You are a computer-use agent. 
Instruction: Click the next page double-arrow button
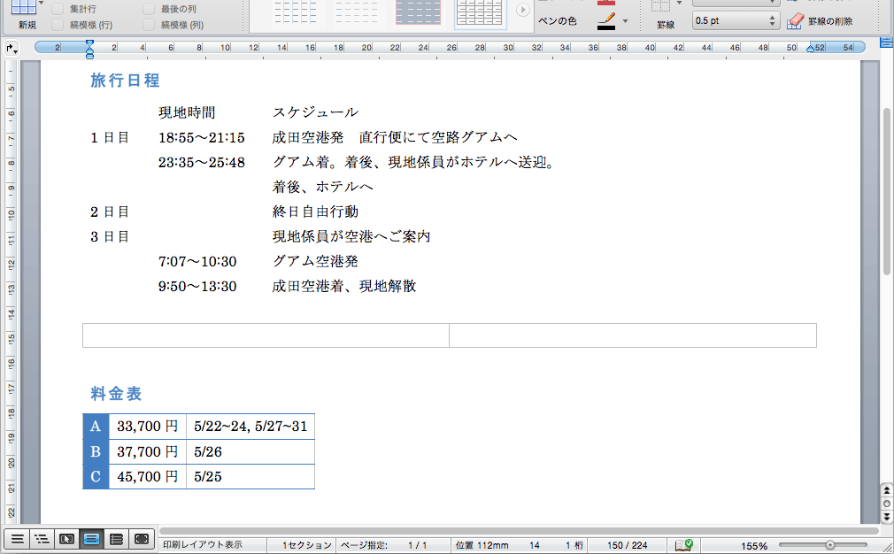tap(887, 516)
